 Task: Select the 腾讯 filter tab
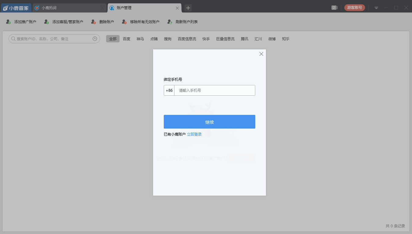[x=245, y=39]
